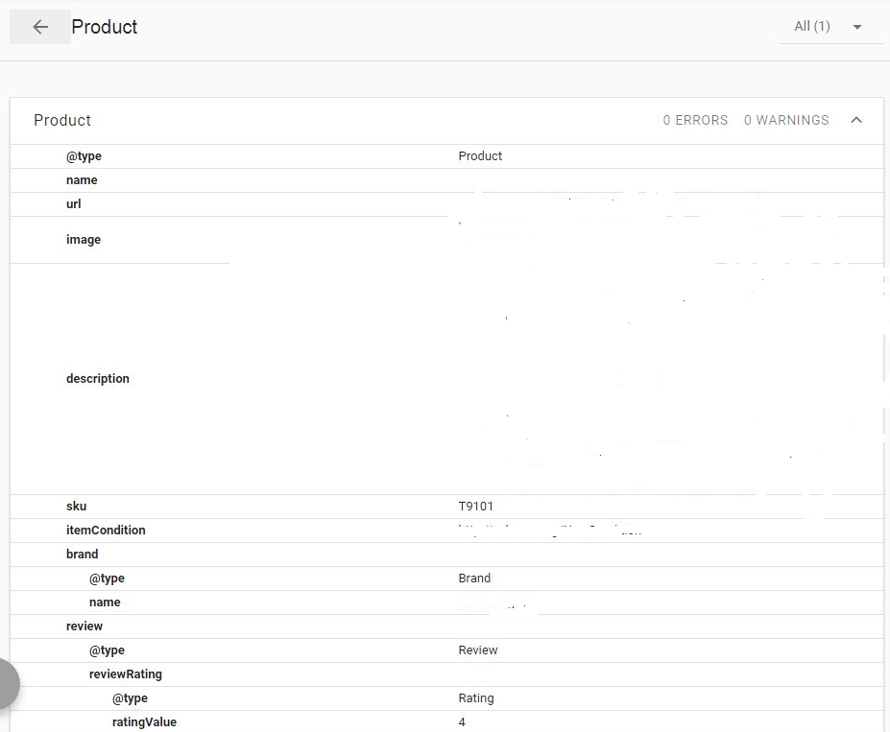Screen dimensions: 890x732
Task: Click the 0 WARNINGS indicator
Action: pos(786,120)
